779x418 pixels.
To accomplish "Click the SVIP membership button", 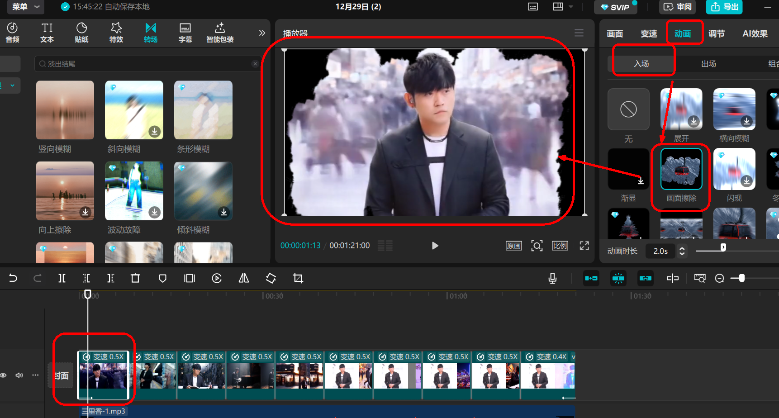I will (x=615, y=7).
